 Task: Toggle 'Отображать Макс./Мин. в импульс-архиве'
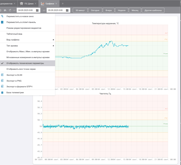click(28, 51)
